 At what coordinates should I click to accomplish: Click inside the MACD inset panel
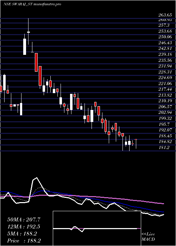97,228
